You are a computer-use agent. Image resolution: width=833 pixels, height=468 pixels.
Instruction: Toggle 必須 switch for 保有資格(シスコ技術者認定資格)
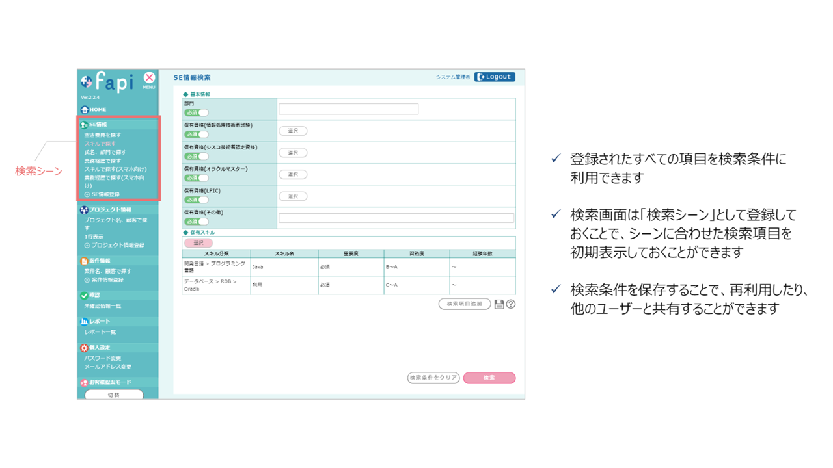coord(197,157)
